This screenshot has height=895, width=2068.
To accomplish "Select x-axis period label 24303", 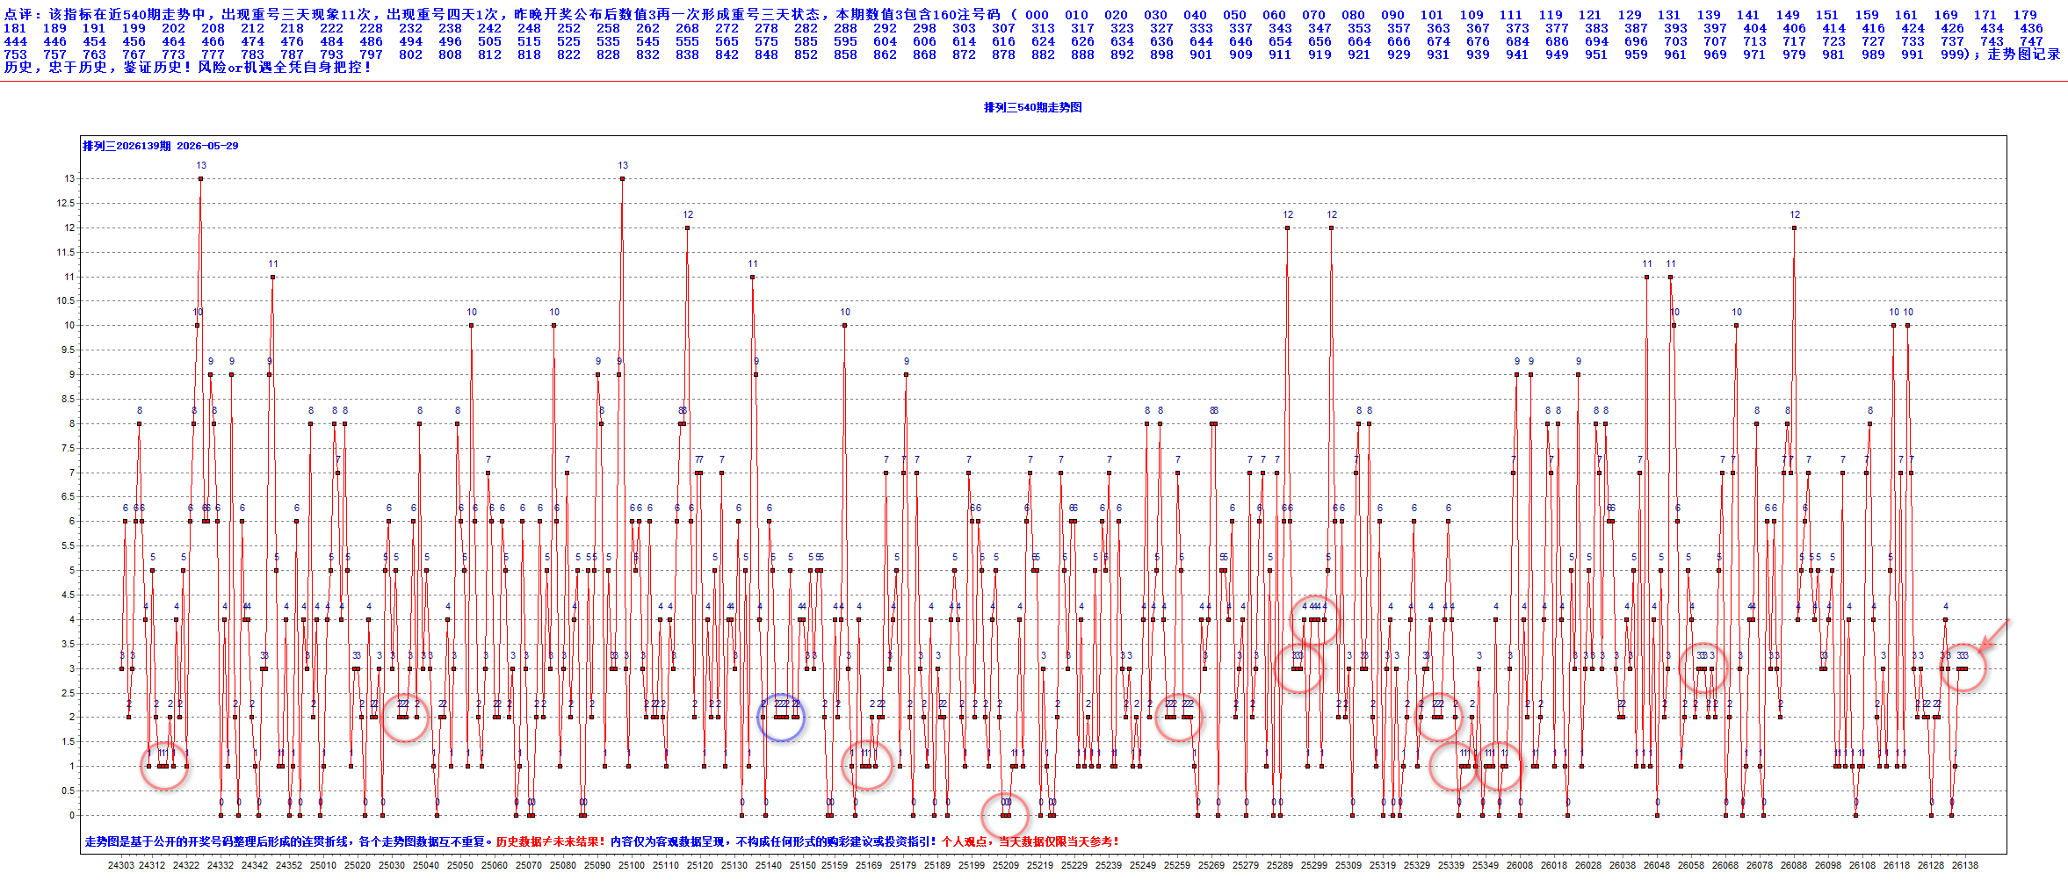I will tap(121, 865).
